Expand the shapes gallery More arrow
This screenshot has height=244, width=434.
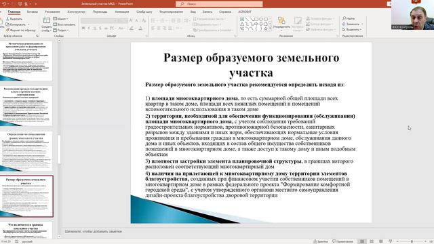click(270, 28)
